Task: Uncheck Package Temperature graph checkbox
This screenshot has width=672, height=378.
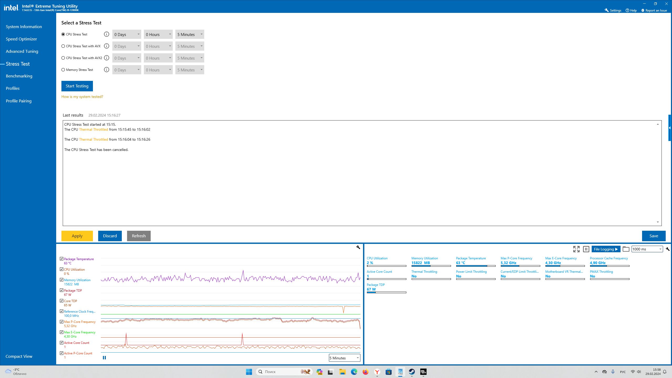Action: 61,259
